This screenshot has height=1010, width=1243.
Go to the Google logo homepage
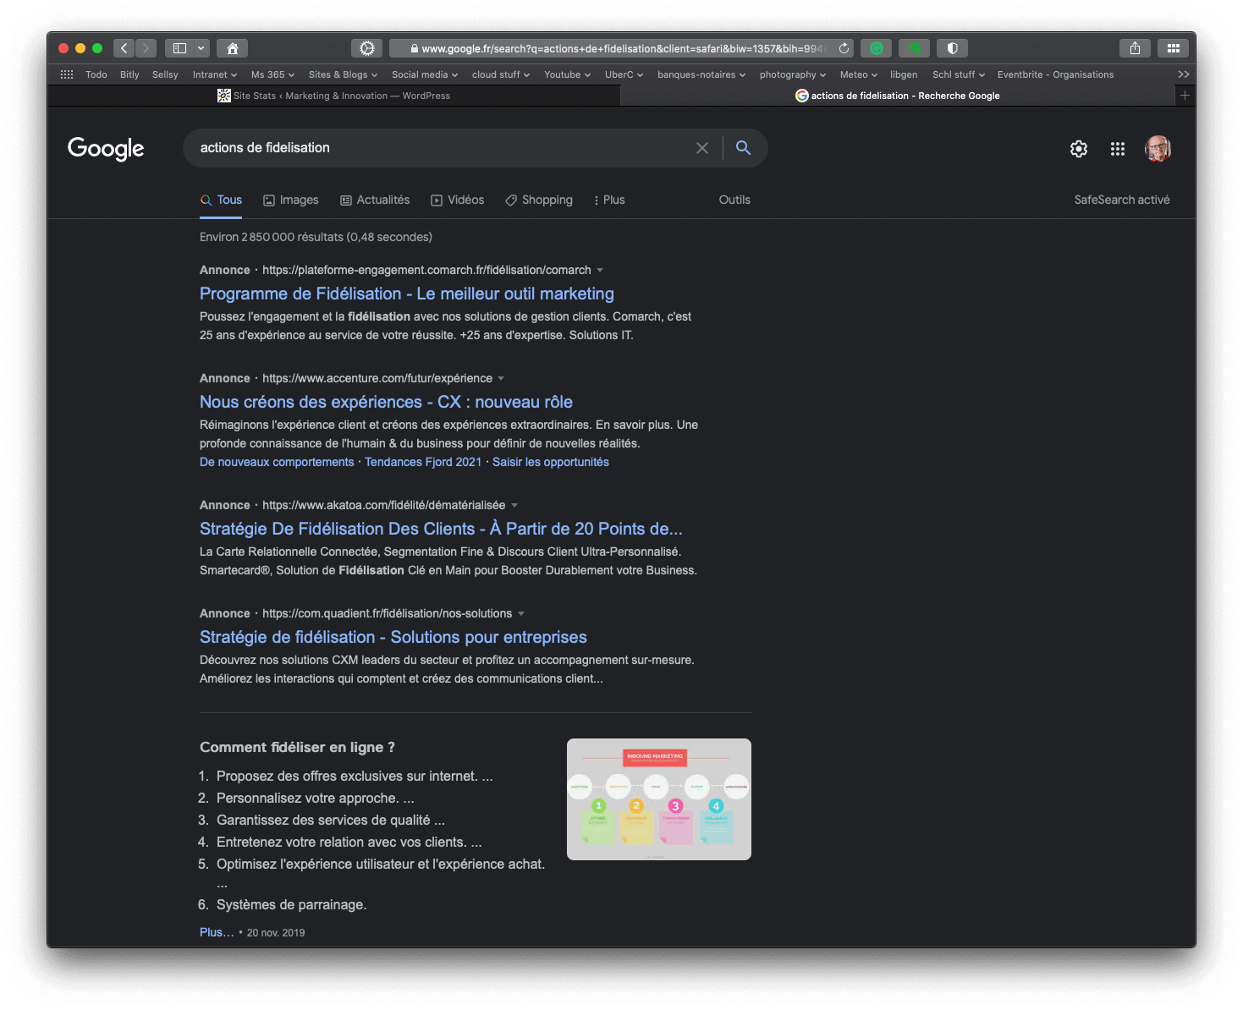[x=106, y=149]
